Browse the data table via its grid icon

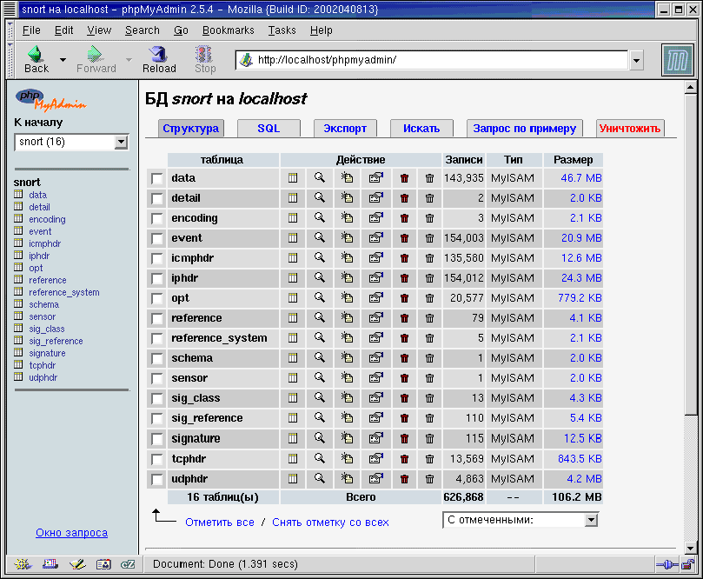(293, 178)
